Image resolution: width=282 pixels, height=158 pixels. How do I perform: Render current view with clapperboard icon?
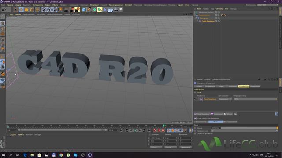[66, 10]
